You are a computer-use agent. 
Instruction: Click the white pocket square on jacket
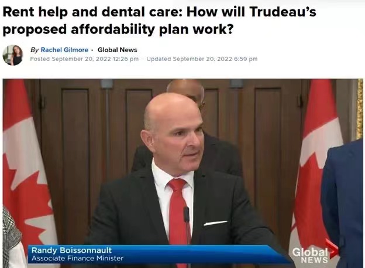[215, 223]
